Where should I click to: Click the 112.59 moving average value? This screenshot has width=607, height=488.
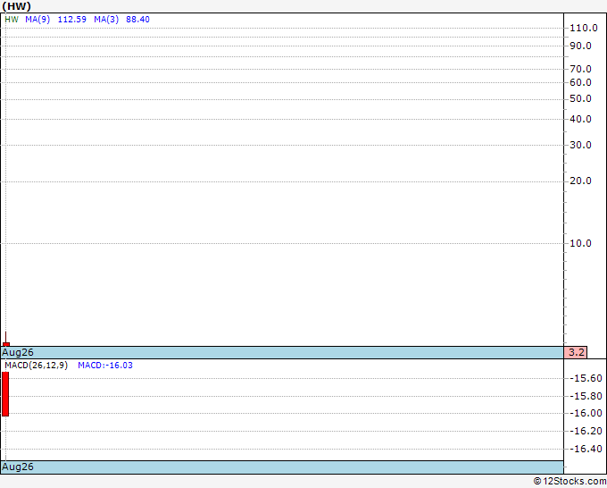pos(72,20)
